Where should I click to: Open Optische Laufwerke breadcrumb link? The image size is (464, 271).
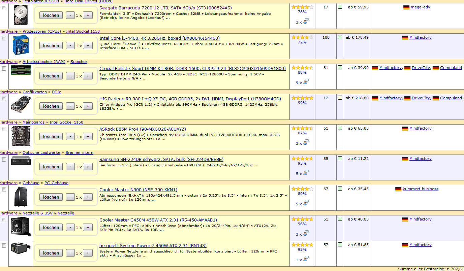point(41,153)
